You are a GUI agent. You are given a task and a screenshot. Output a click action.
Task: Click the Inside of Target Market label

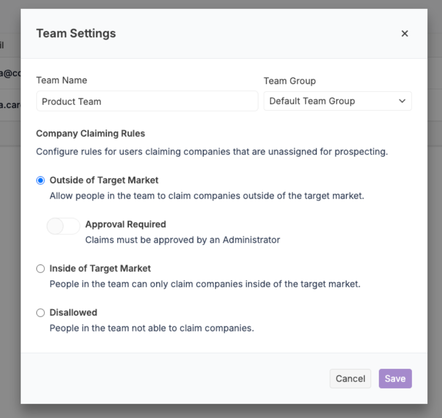click(x=100, y=269)
